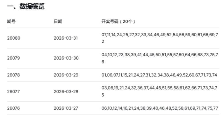Click the date 2026-03-29
This screenshot has height=115, width=222.
[66, 75]
